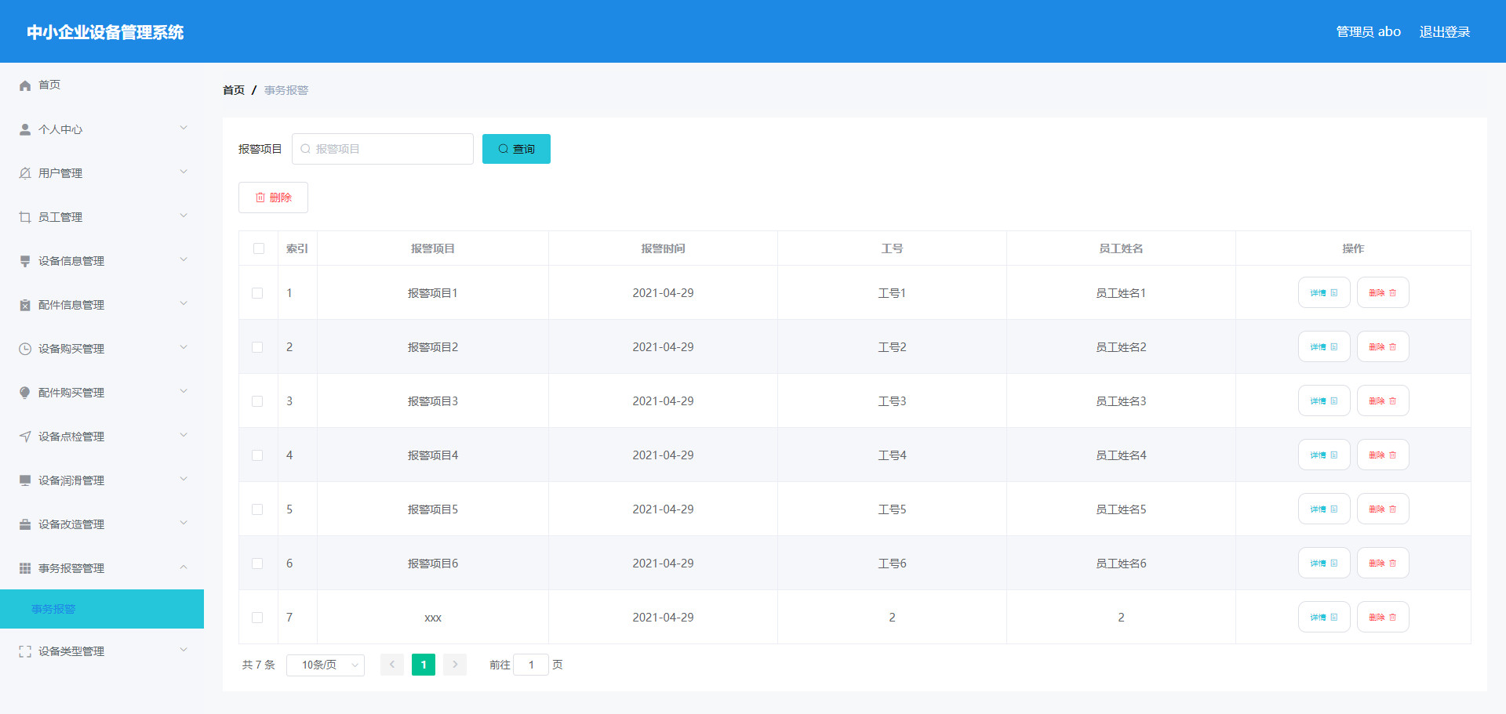Check the checkbox for row 报警项目1
1506x714 pixels.
coord(257,293)
